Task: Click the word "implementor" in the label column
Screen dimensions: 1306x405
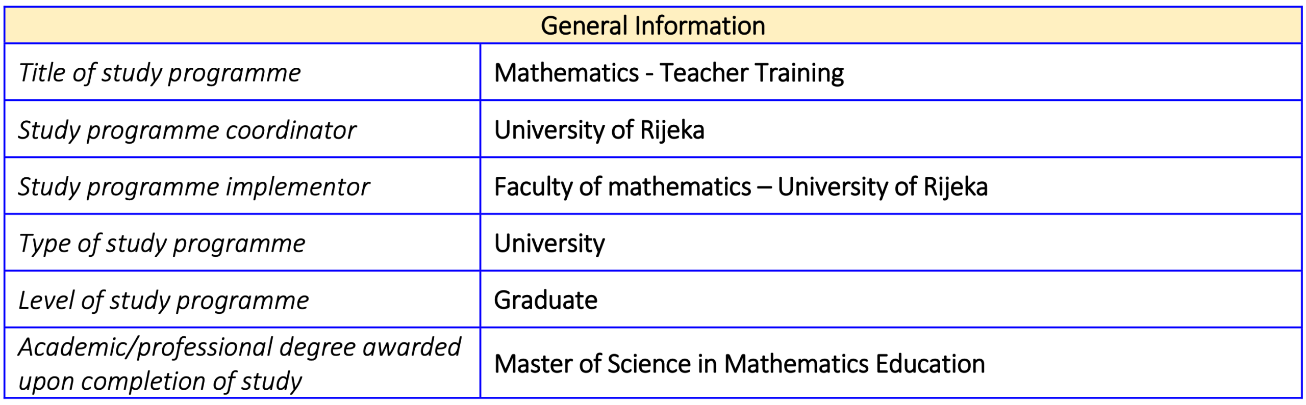Action: click(x=297, y=187)
